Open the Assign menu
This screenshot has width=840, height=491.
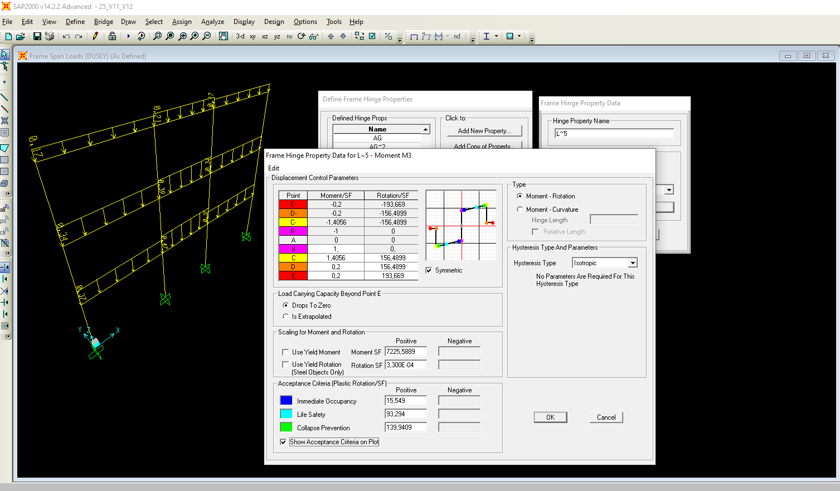[182, 22]
